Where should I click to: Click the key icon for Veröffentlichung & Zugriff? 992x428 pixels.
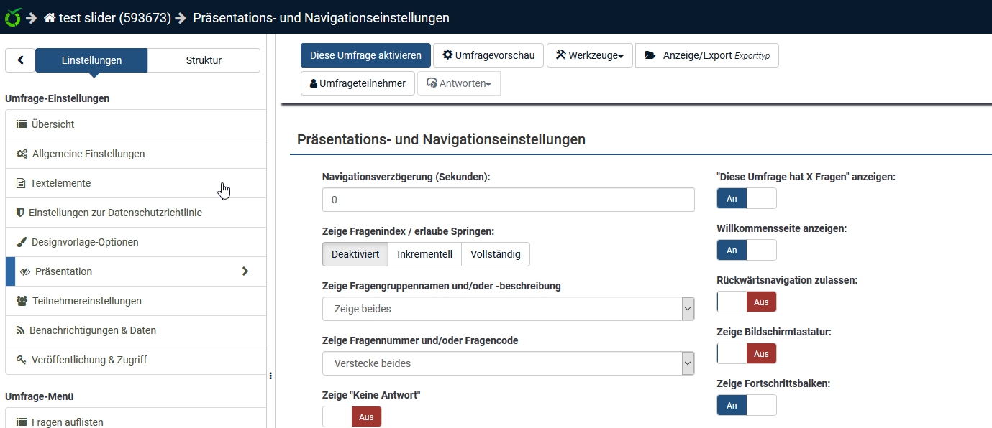pos(22,360)
